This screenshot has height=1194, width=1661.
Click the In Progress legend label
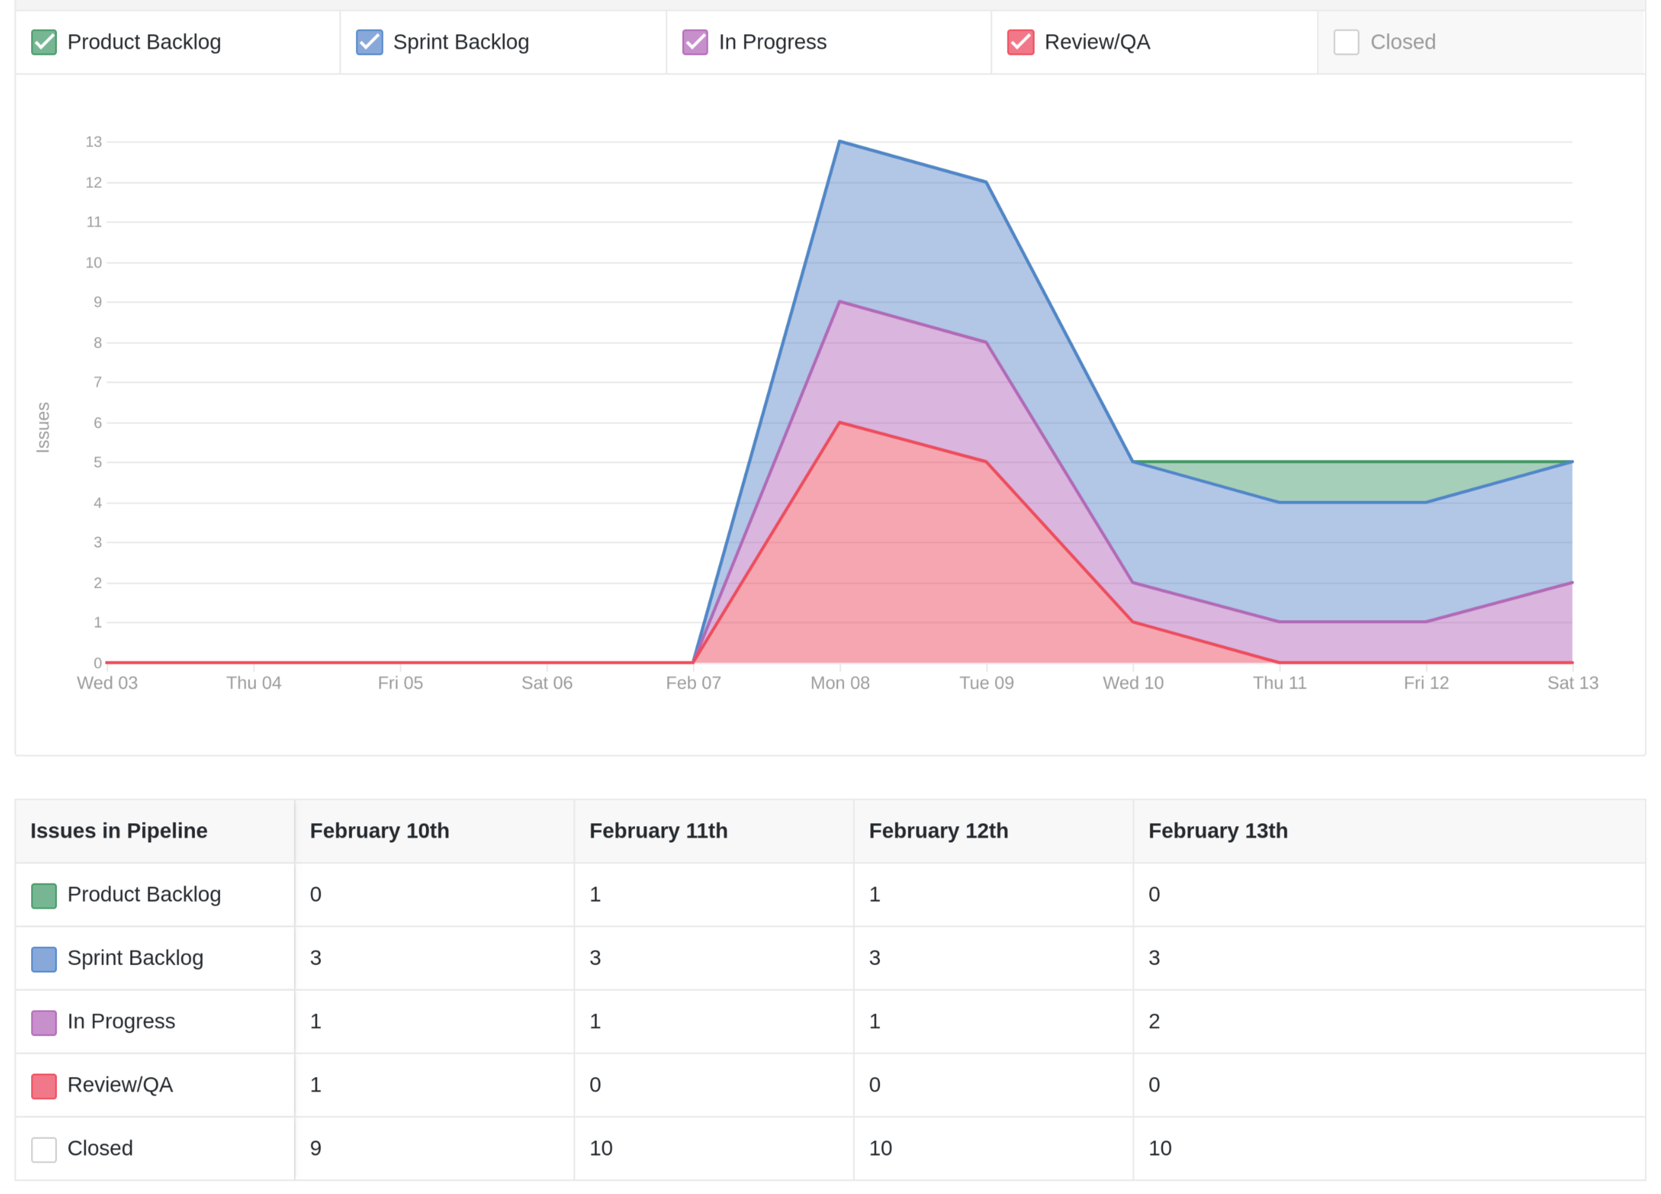click(x=773, y=42)
